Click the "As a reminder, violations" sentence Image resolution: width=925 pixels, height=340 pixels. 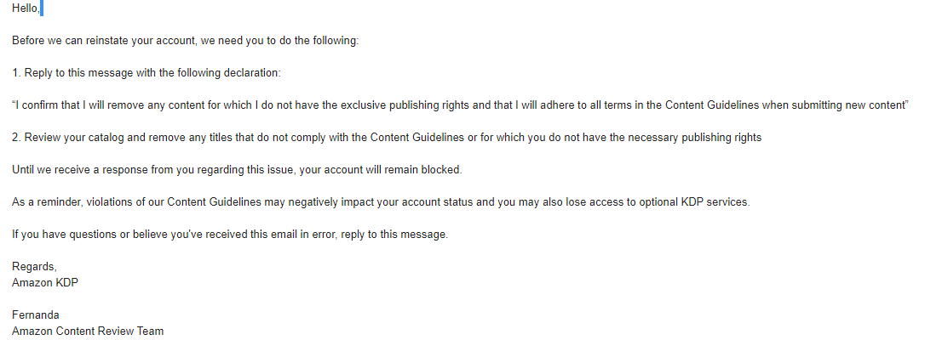pos(381,201)
